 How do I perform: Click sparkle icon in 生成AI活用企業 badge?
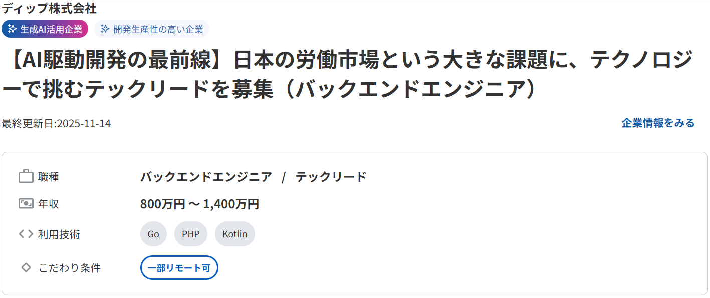click(13, 29)
